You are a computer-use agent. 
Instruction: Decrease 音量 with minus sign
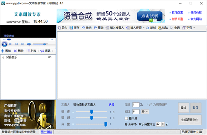(73, 124)
